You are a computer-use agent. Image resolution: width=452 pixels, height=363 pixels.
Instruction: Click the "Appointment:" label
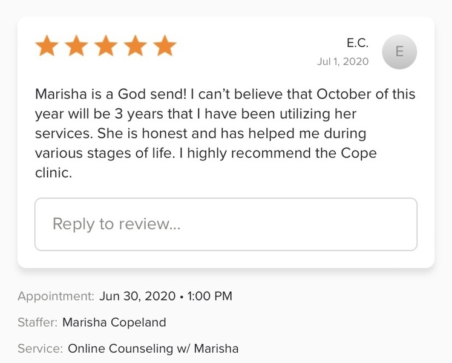coord(56,296)
